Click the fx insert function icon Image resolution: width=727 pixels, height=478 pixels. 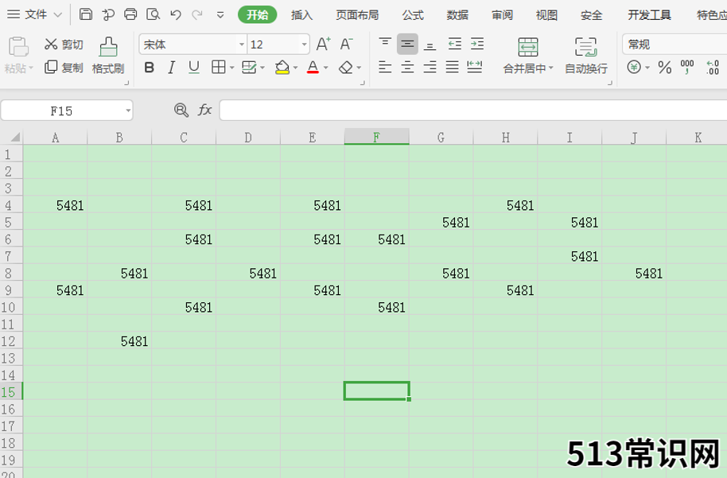point(204,110)
